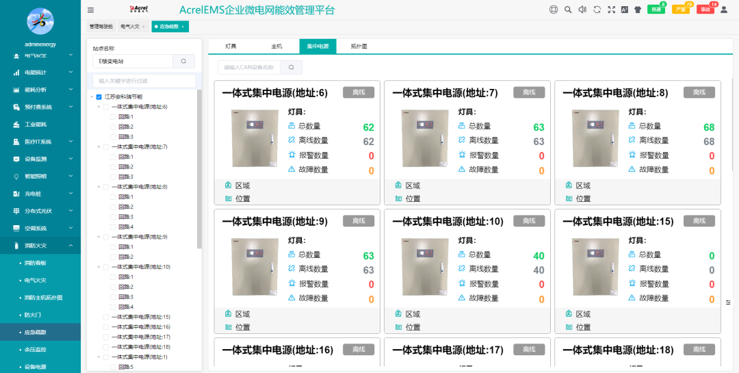Toggle the alarm sound speaker icon

coord(582,10)
